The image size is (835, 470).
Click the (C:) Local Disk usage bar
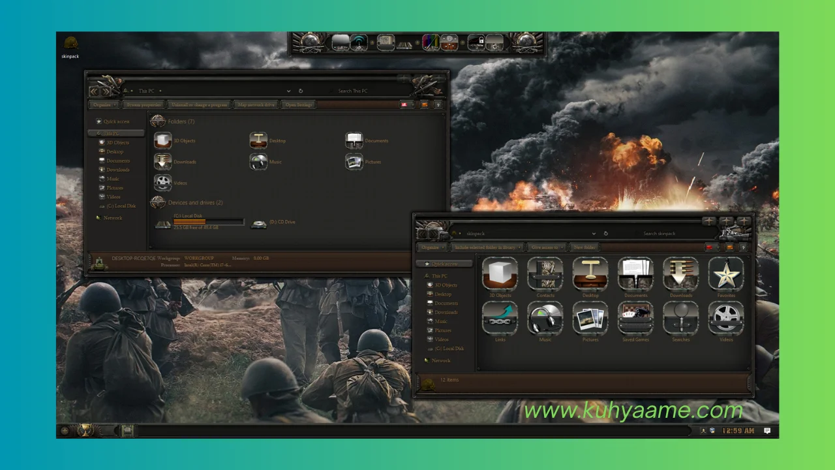tap(208, 221)
